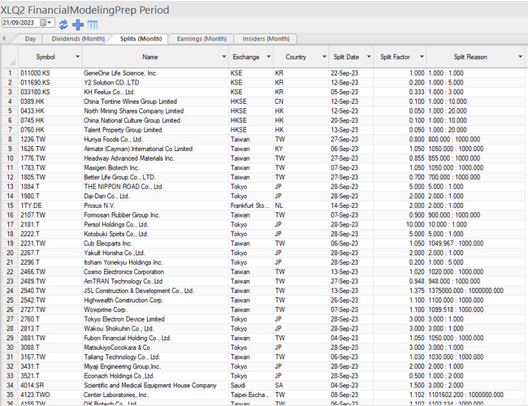Image resolution: width=528 pixels, height=406 pixels.
Task: Sort by the Split Date column header
Action: 346,57
